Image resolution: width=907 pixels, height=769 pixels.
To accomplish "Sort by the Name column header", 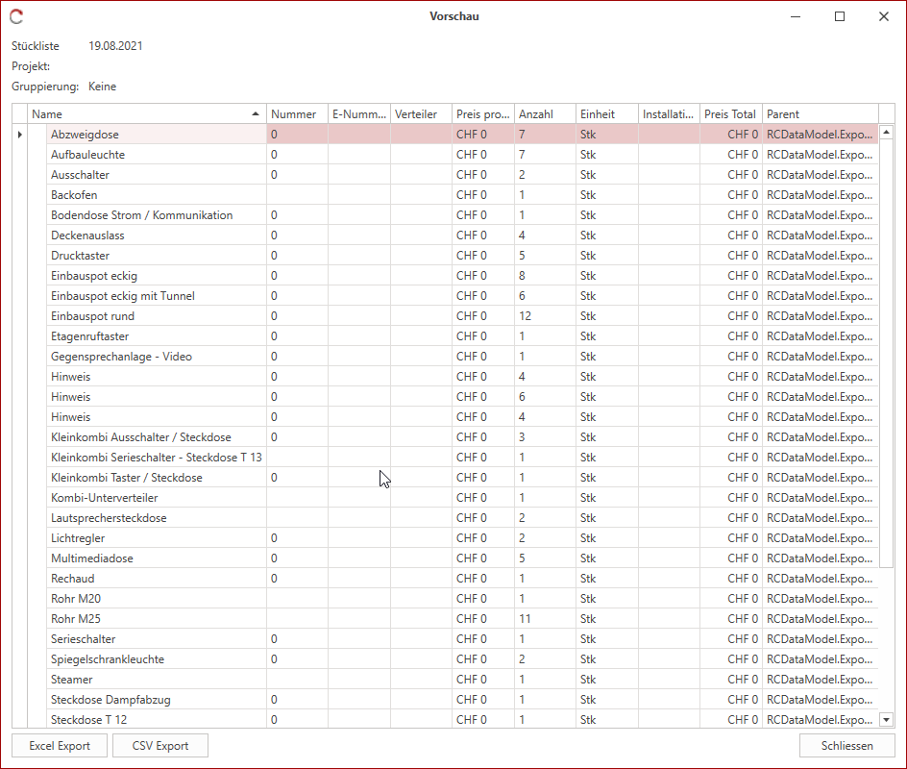I will [147, 114].
